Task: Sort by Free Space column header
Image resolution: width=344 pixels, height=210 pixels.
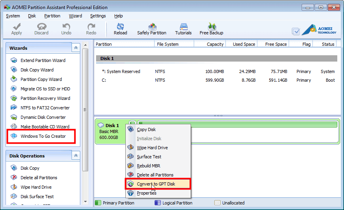Action: (x=273, y=44)
